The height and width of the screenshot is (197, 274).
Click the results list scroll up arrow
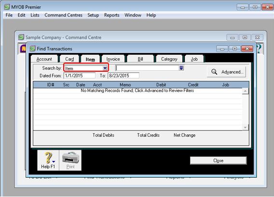[x=245, y=91]
